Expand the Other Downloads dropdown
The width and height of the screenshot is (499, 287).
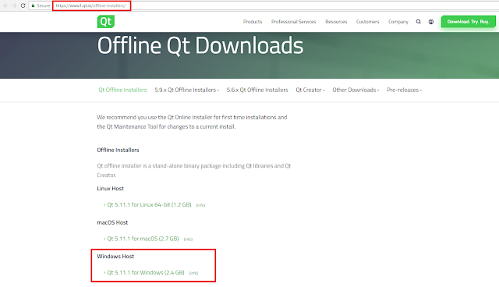point(356,90)
